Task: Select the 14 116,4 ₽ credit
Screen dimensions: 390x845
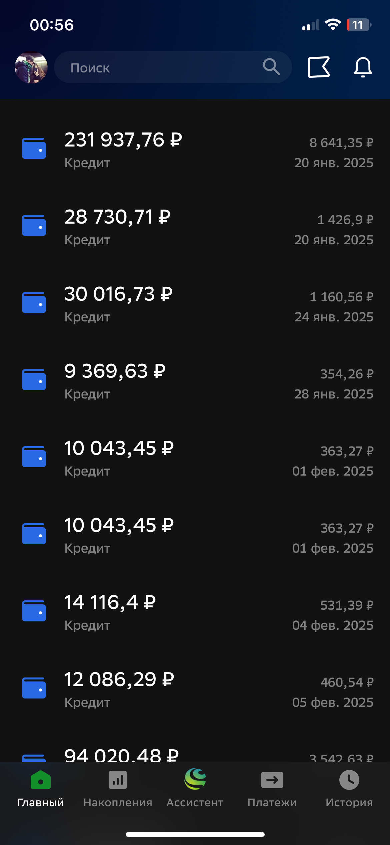Action: coord(110,612)
